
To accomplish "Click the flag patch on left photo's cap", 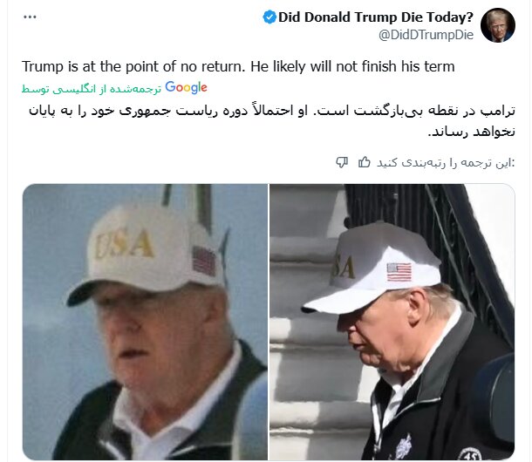I will (204, 261).
